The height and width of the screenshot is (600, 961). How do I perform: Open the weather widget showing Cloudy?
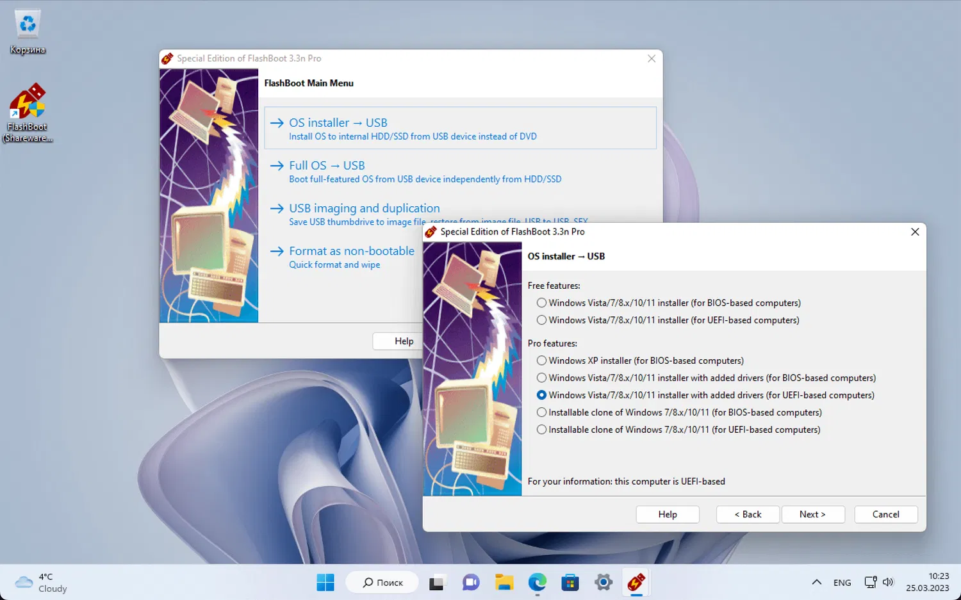42,583
